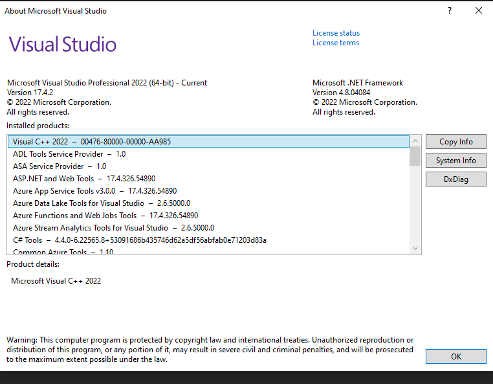493x384 pixels.
Task: Click Microsoft Visual Studio Professional 2022 edition text
Action: pyautogui.click(x=107, y=83)
